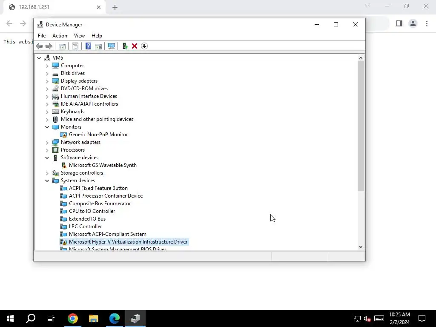Click the scroll up arrow in device tree

361,58
